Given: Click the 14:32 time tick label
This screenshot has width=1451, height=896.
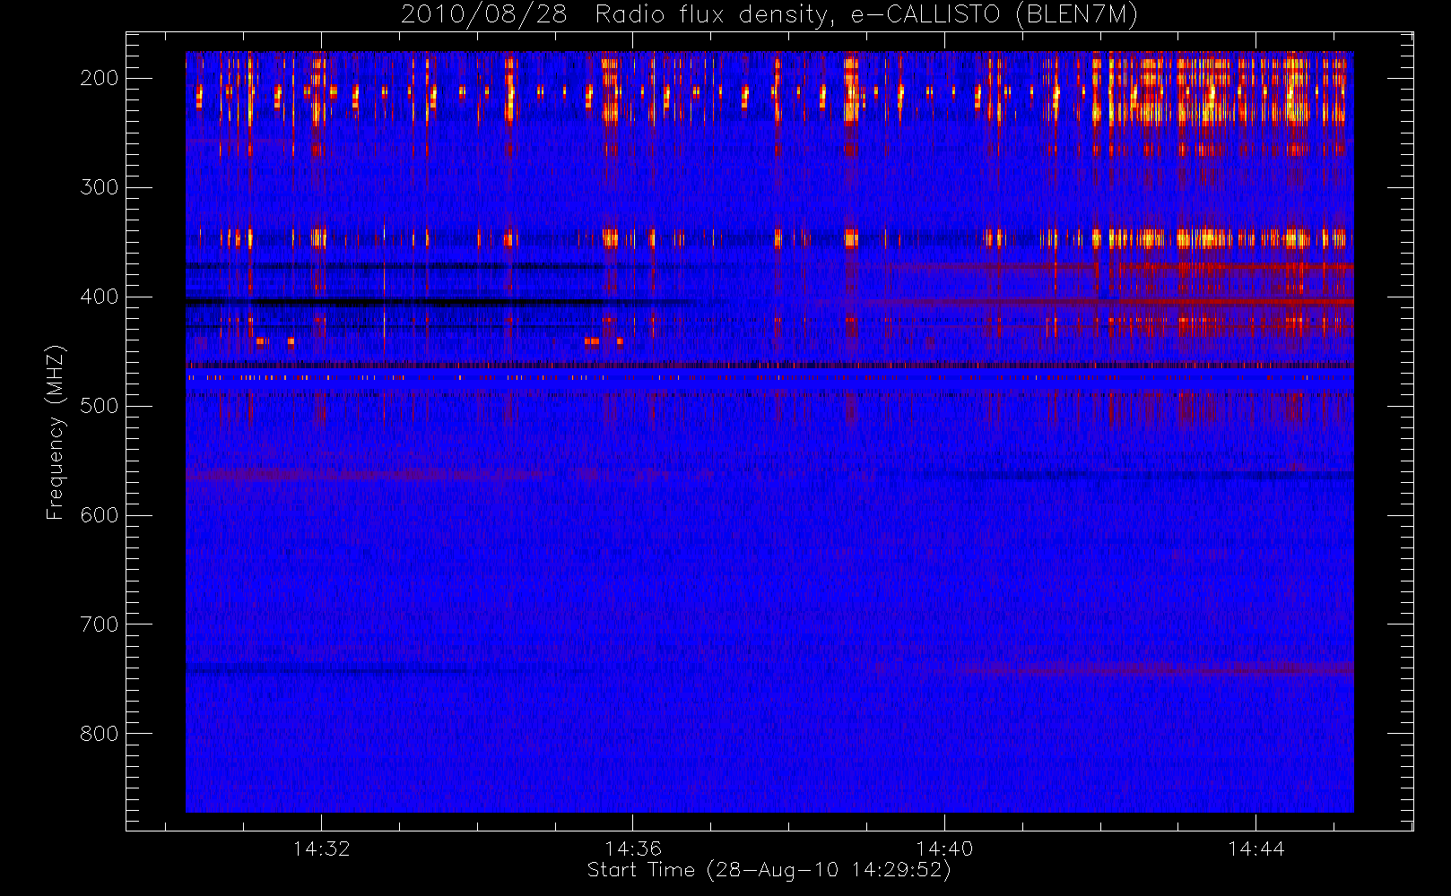Looking at the screenshot, I should [x=321, y=849].
